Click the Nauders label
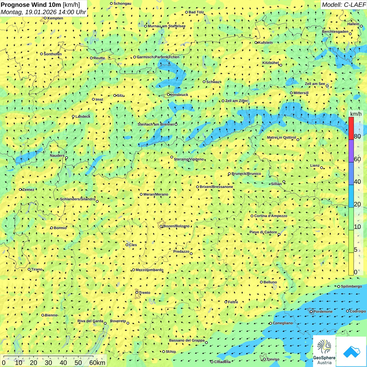 tap(57, 155)
